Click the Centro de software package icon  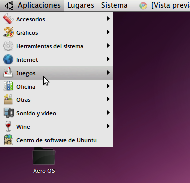tap(8, 140)
